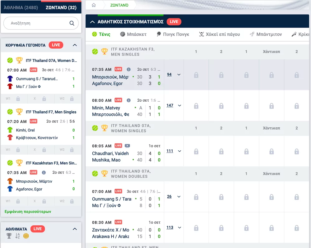This screenshot has width=311, height=248.
Task: Collapse the ΚΟΡΥΦΑΙΑ ΓΕΓΟΝΟΤΑ panel
Action: pos(75,45)
